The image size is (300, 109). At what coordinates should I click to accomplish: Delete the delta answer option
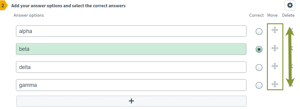click(291, 66)
